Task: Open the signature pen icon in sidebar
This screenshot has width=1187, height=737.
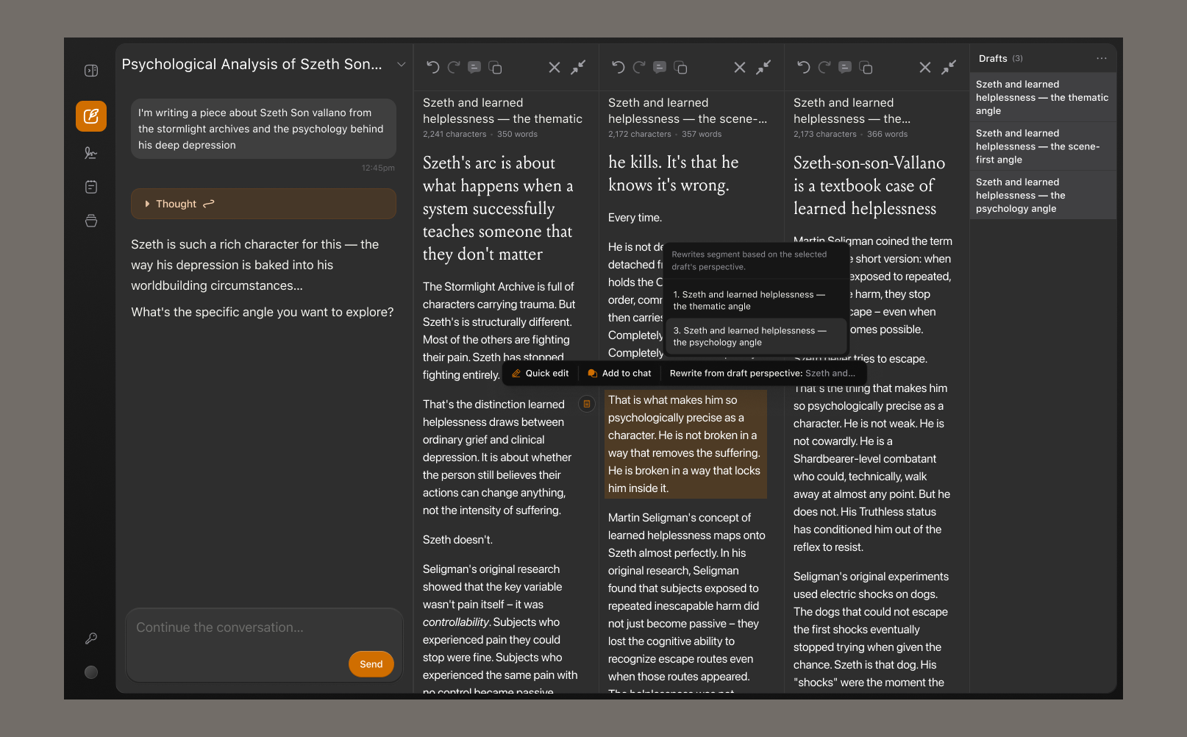Action: [x=91, y=153]
